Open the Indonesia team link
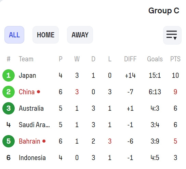 point(32,158)
